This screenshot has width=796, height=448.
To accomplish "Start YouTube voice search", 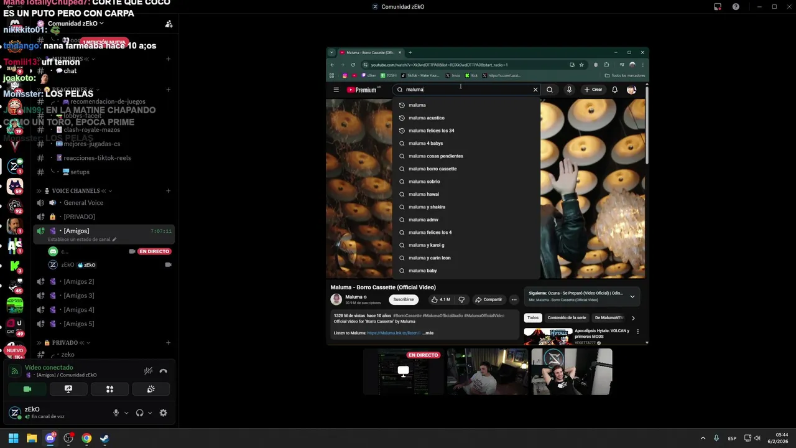I will (568, 90).
